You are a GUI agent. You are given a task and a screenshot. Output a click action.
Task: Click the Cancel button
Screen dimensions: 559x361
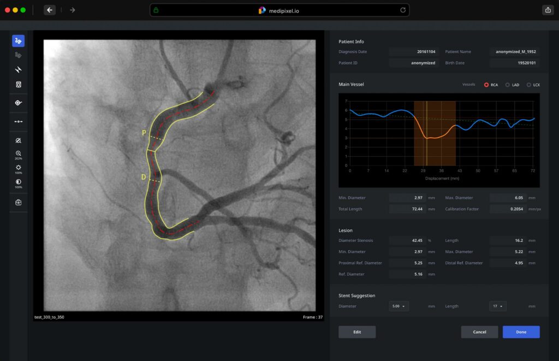pyautogui.click(x=479, y=332)
